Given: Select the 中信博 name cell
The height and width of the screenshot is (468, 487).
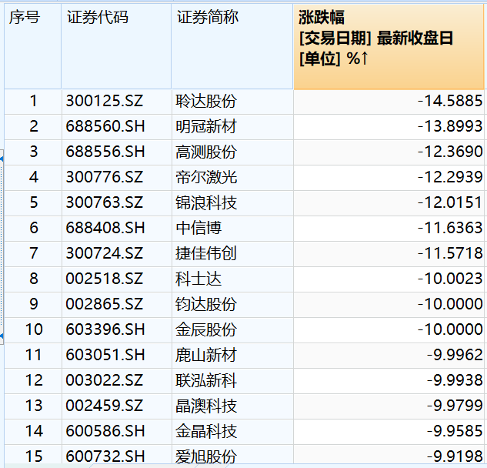Looking at the screenshot, I should pos(199,228).
